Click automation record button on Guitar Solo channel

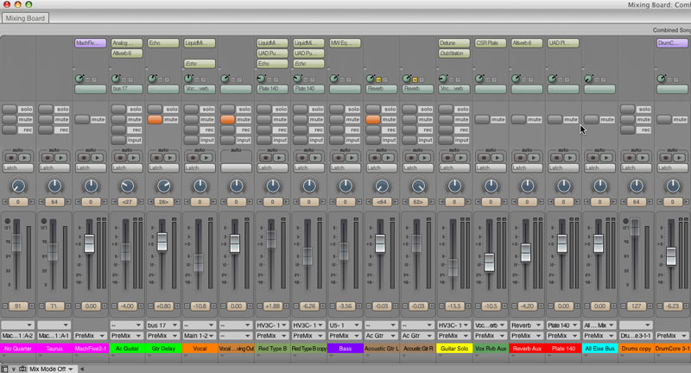coord(448,157)
